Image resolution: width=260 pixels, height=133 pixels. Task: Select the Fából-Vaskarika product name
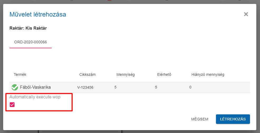pyautogui.click(x=35, y=87)
